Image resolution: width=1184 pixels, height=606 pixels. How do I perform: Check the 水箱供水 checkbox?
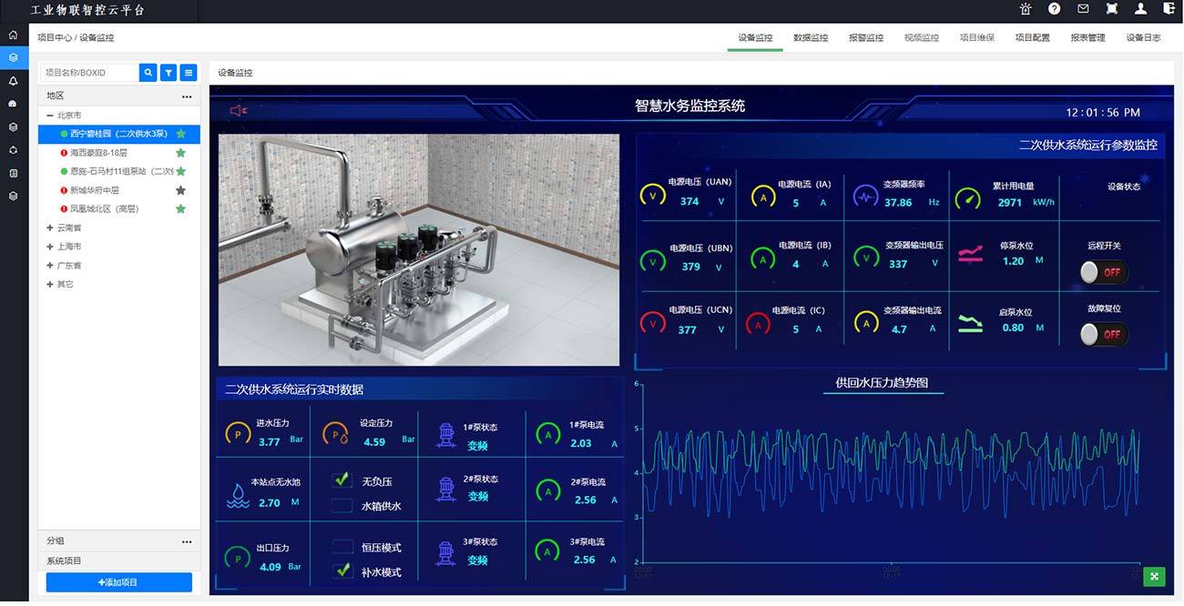342,506
